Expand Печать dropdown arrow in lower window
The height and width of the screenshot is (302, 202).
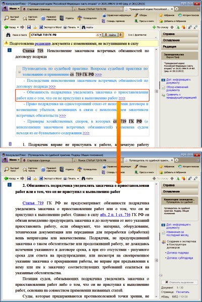78,179
